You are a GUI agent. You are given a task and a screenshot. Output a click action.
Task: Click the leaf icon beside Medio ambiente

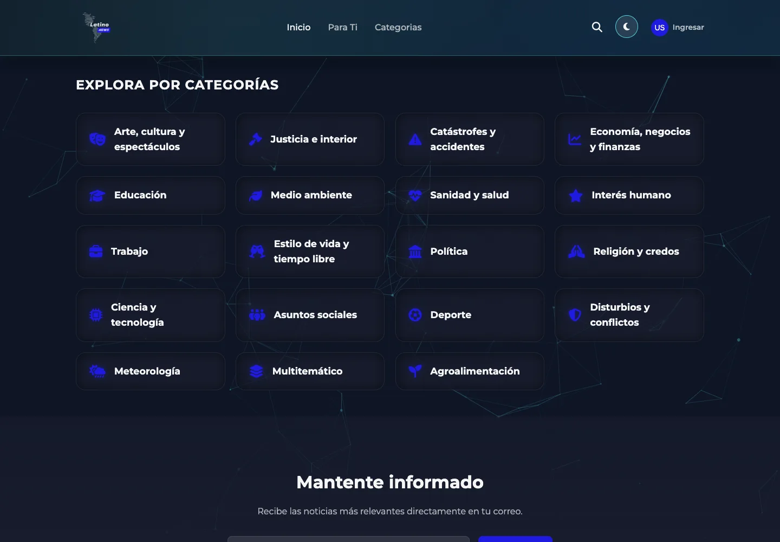(256, 196)
